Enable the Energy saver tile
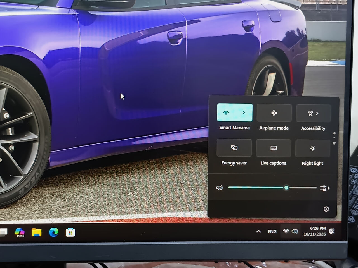The image size is (358, 268). 234,148
